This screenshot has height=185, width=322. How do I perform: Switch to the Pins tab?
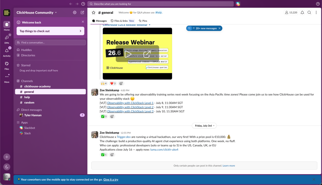[143, 21]
